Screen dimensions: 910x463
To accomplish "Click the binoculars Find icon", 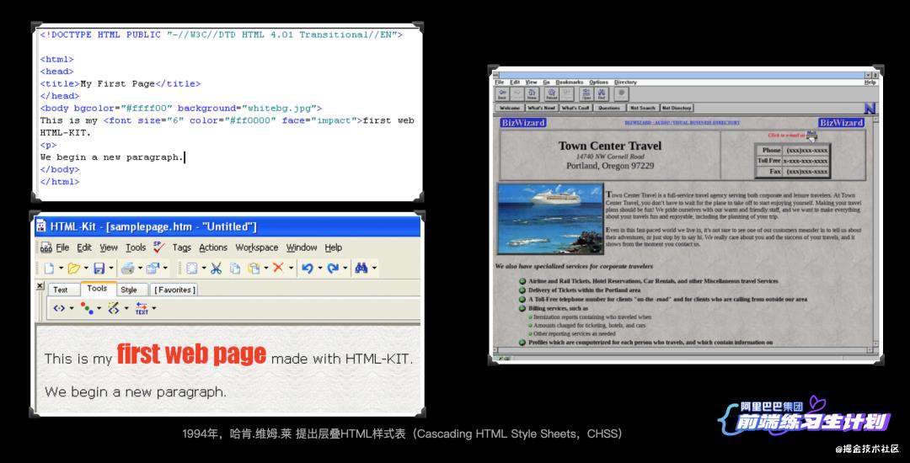I will coord(361,269).
